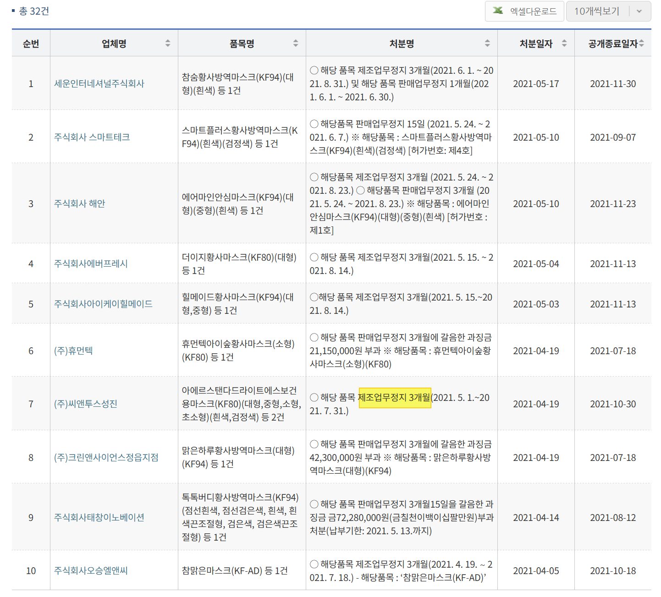Click disposition text with 과징금 21,150,000원
This screenshot has width=661, height=597.
click(401, 351)
